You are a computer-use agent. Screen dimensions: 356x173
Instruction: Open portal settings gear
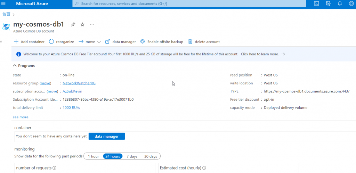(351, 3)
